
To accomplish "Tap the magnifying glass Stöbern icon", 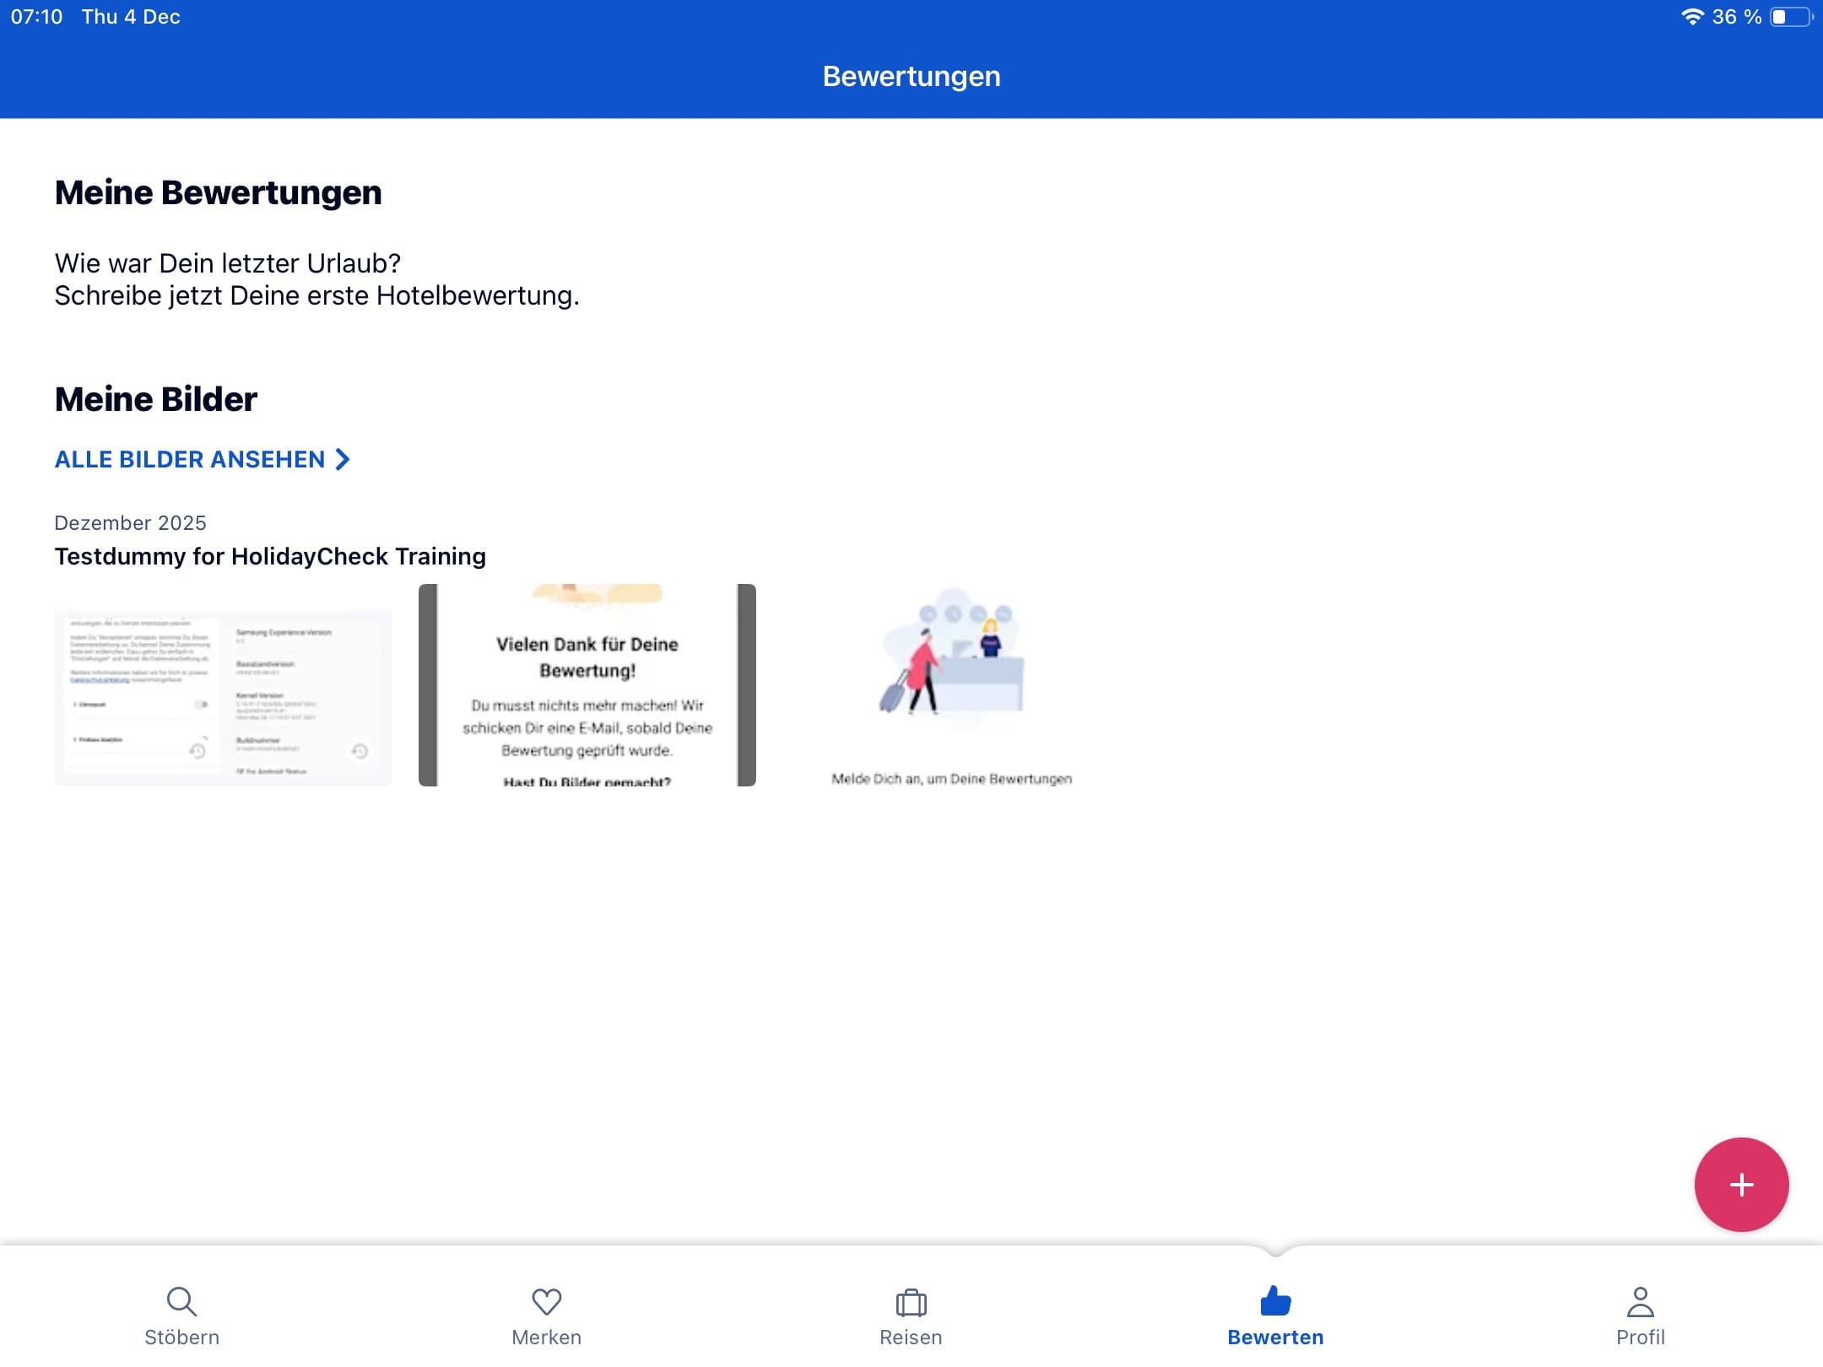I will 181,1301.
